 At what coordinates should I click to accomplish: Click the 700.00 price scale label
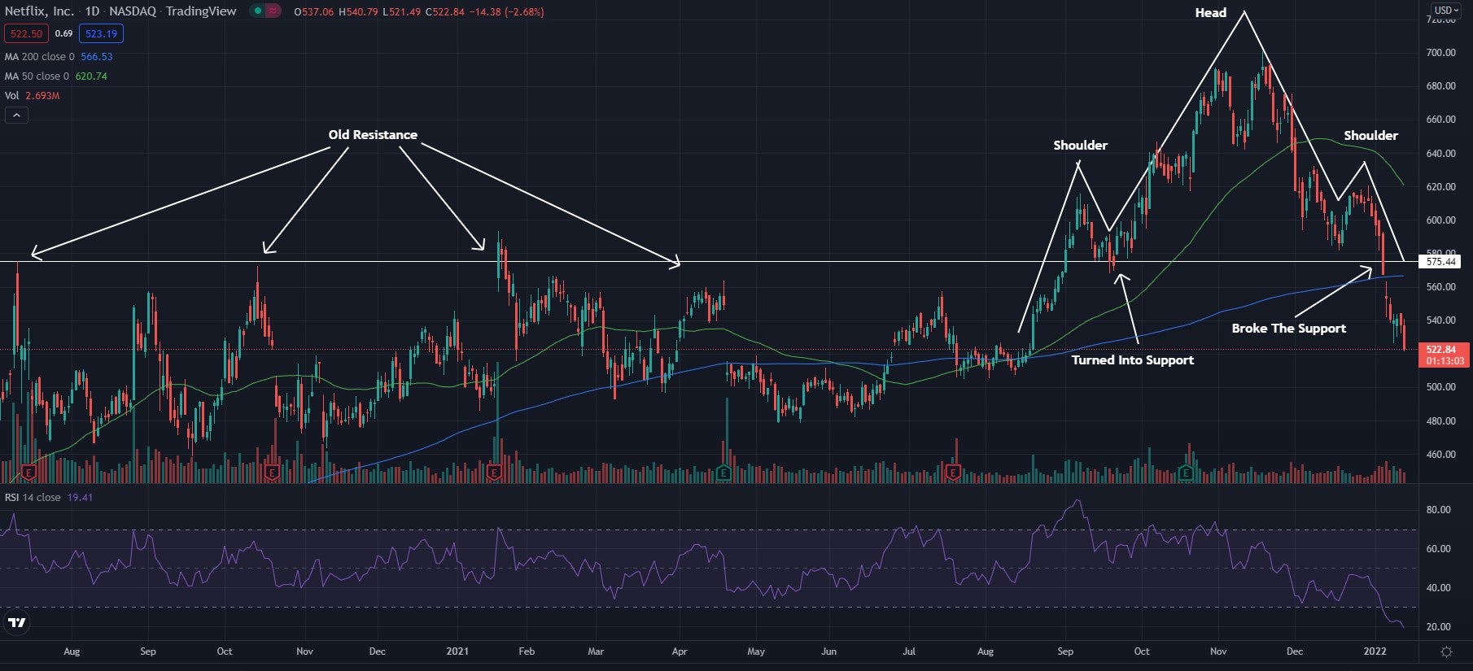pyautogui.click(x=1440, y=53)
